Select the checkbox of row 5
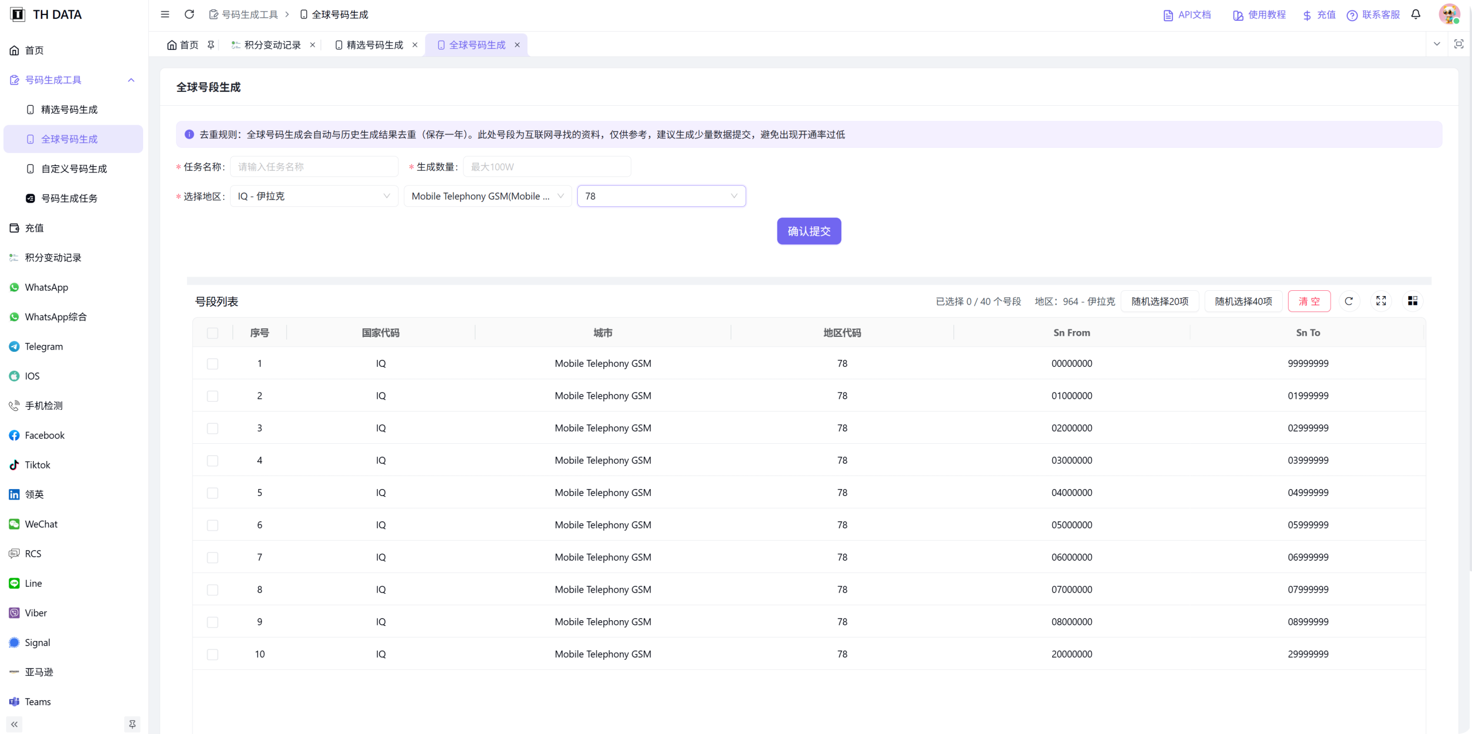Screen dimensions: 1472x734 tap(213, 493)
